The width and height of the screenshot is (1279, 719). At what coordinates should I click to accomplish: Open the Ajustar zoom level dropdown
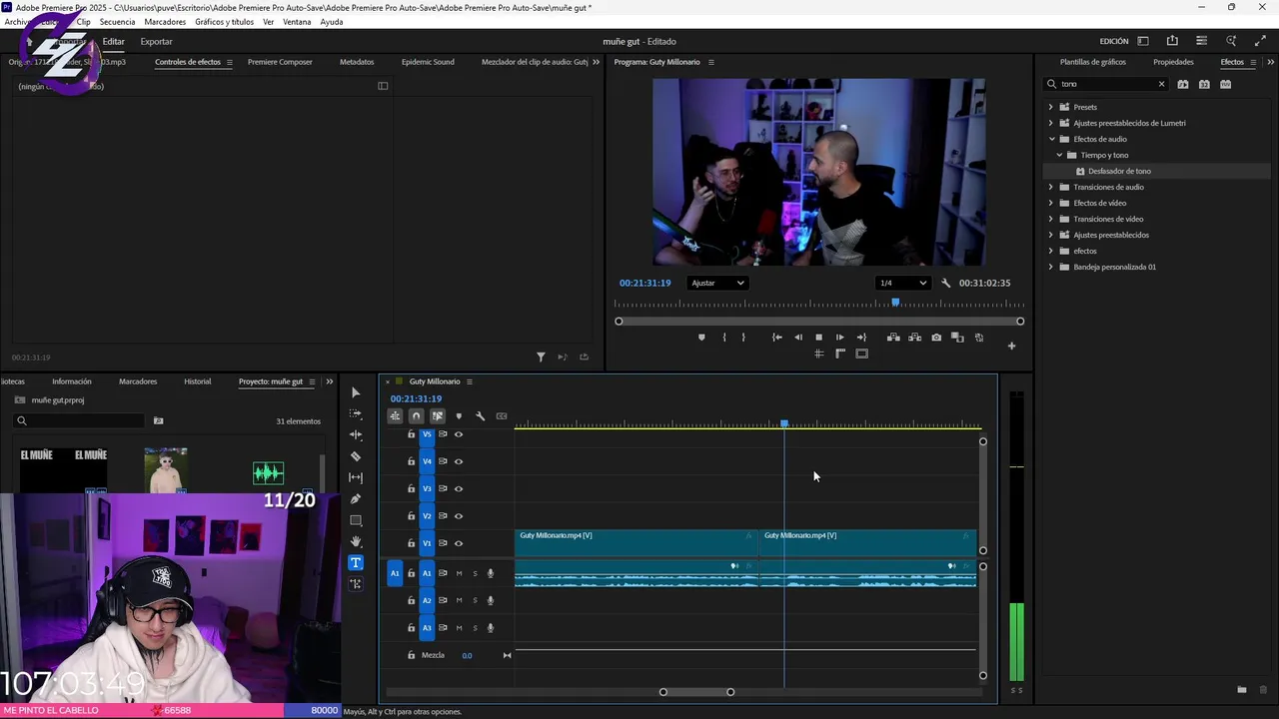(x=718, y=283)
